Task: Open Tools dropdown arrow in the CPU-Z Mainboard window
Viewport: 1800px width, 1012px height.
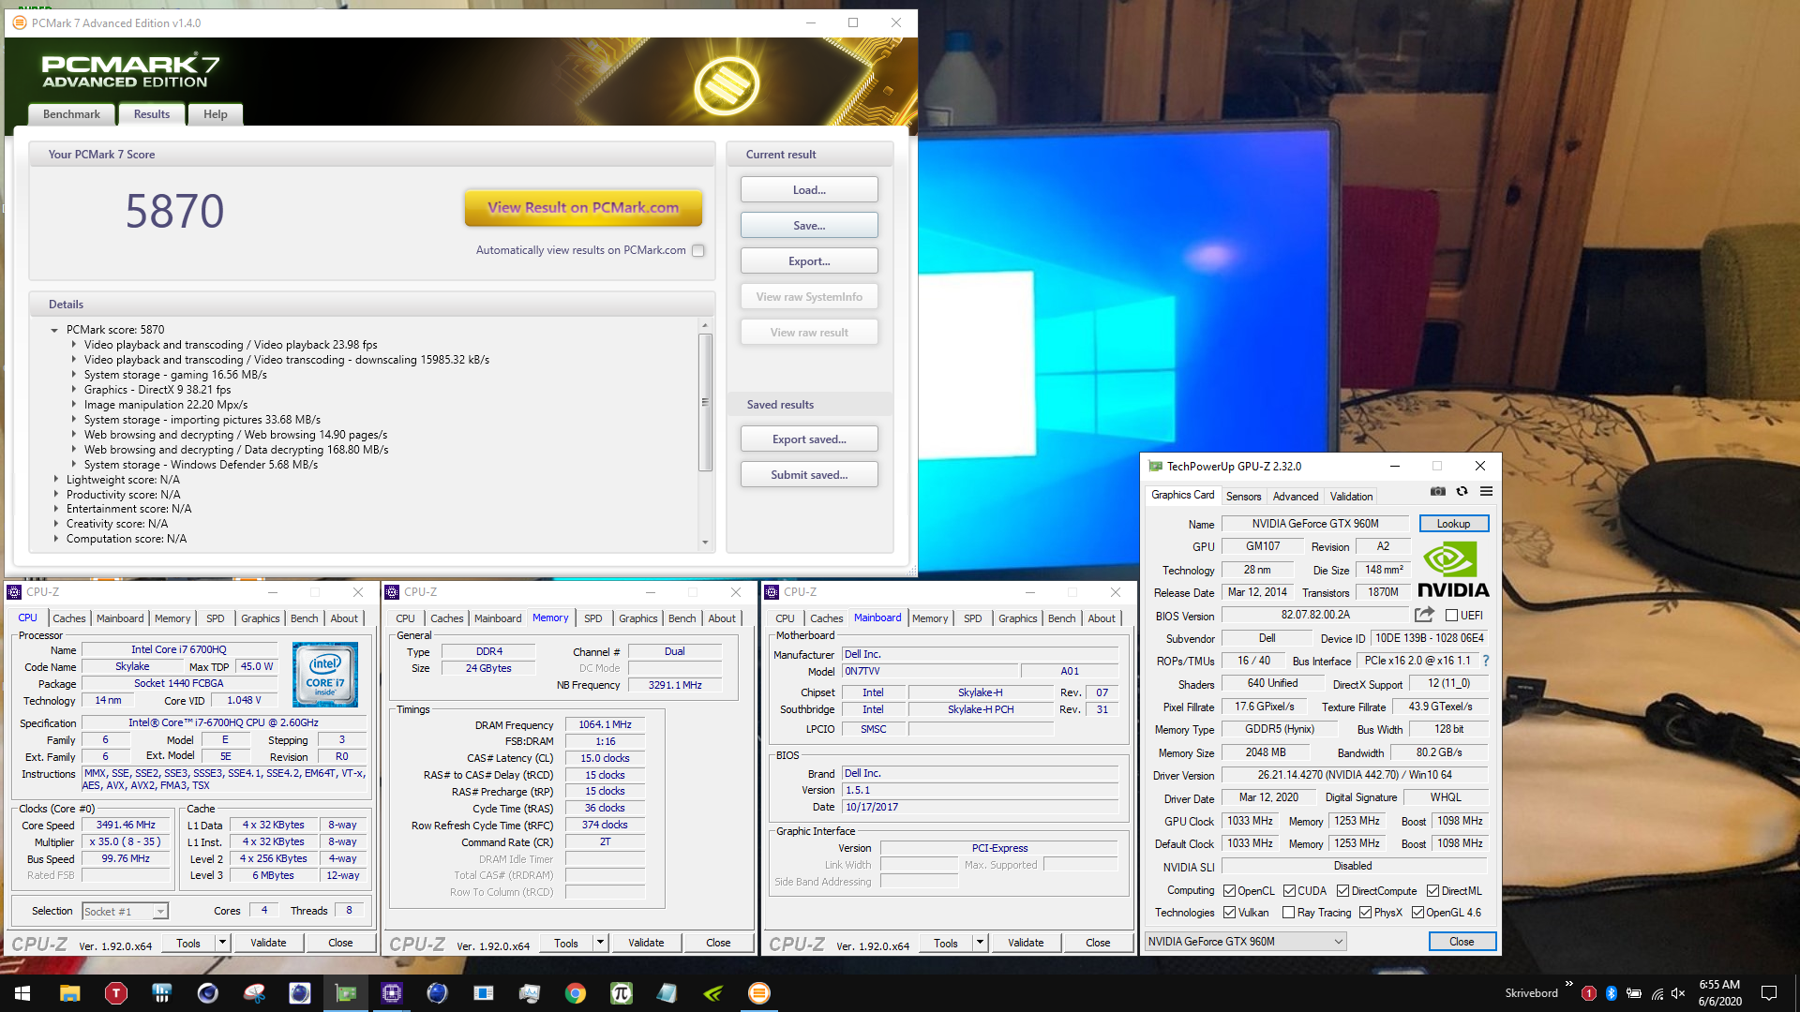Action: pos(981,943)
